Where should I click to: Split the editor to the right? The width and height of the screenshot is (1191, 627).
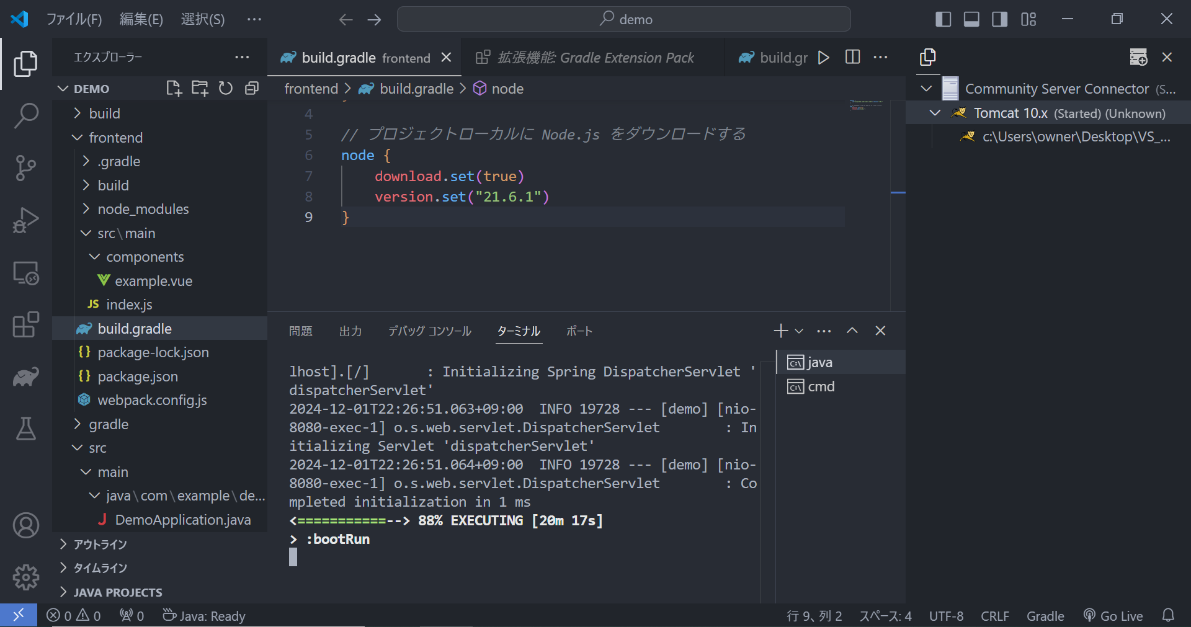point(853,58)
